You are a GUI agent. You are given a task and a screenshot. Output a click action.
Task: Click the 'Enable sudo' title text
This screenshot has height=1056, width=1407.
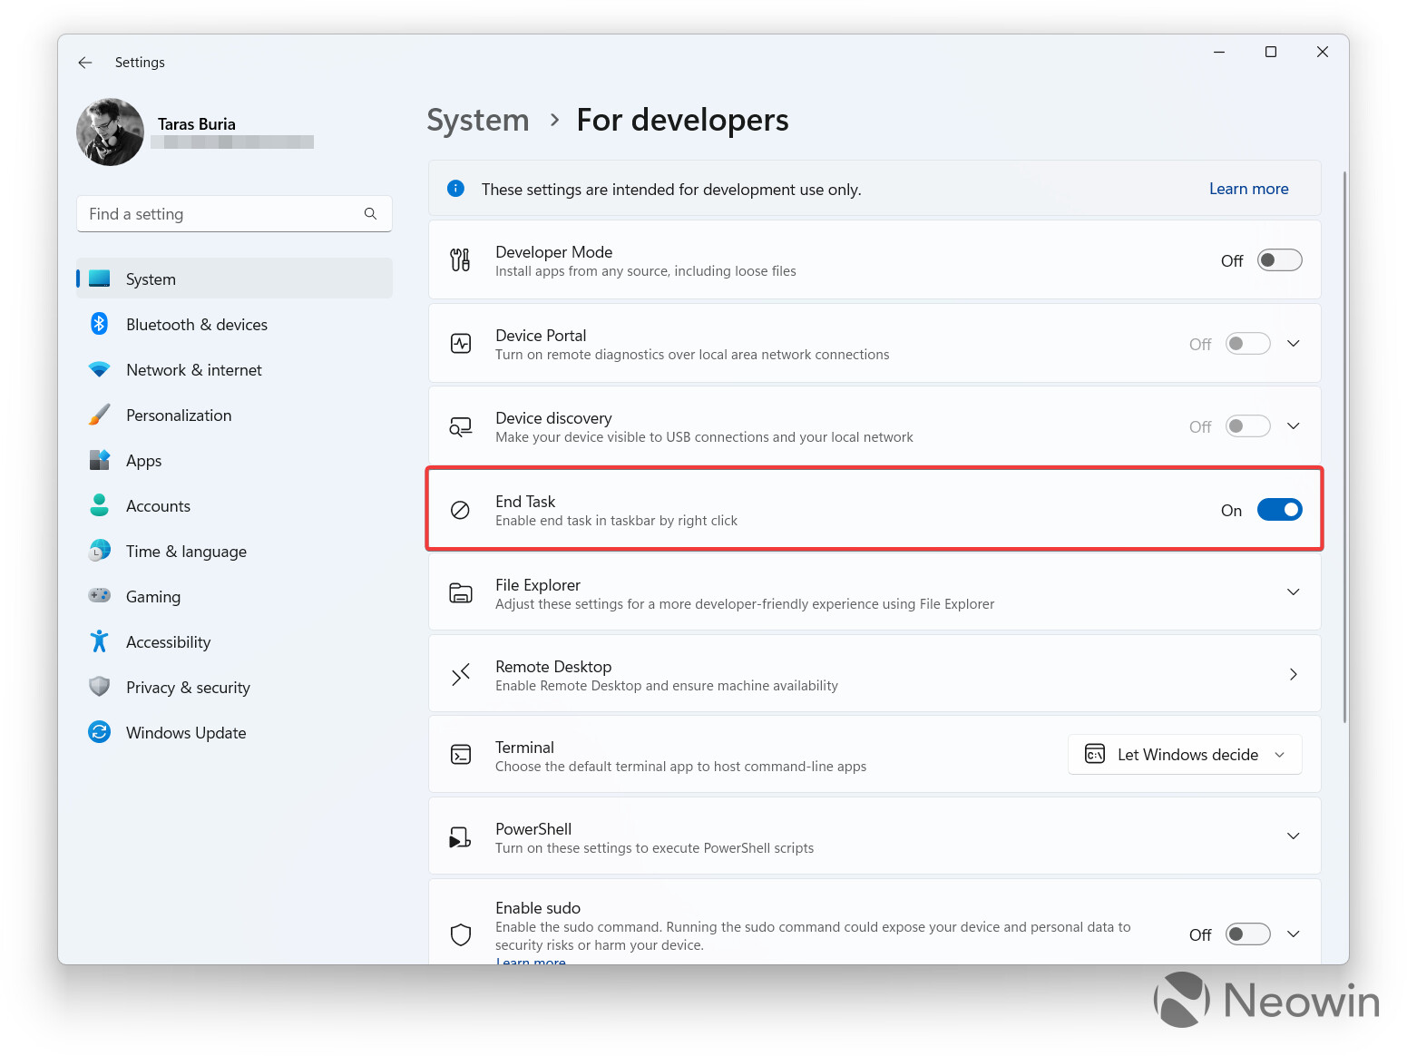[x=538, y=908]
